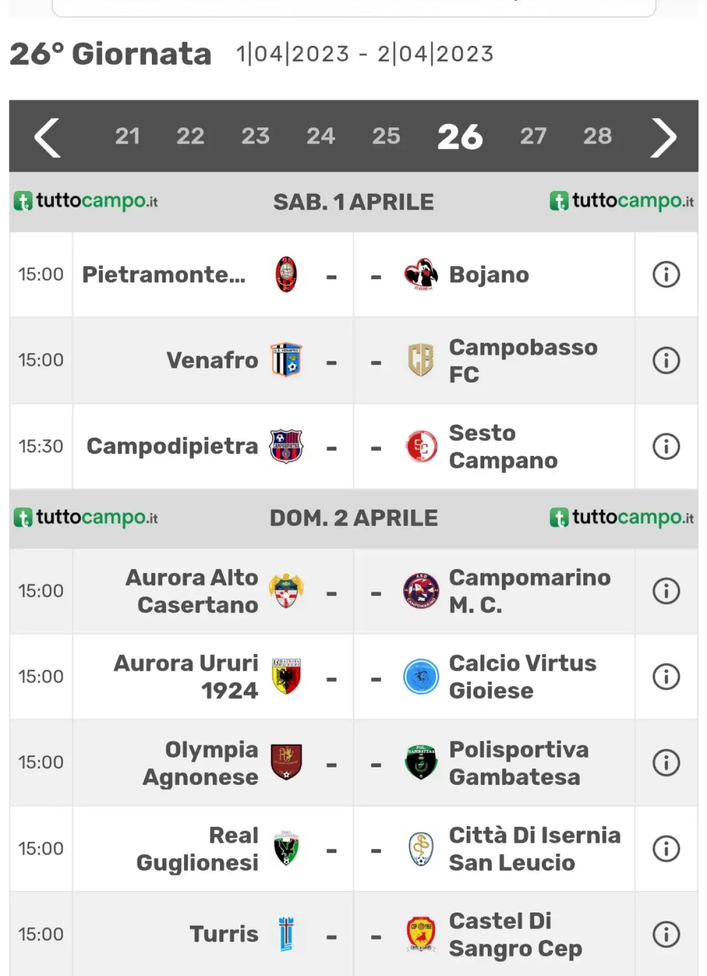Click the Turris team logo

coord(286,934)
